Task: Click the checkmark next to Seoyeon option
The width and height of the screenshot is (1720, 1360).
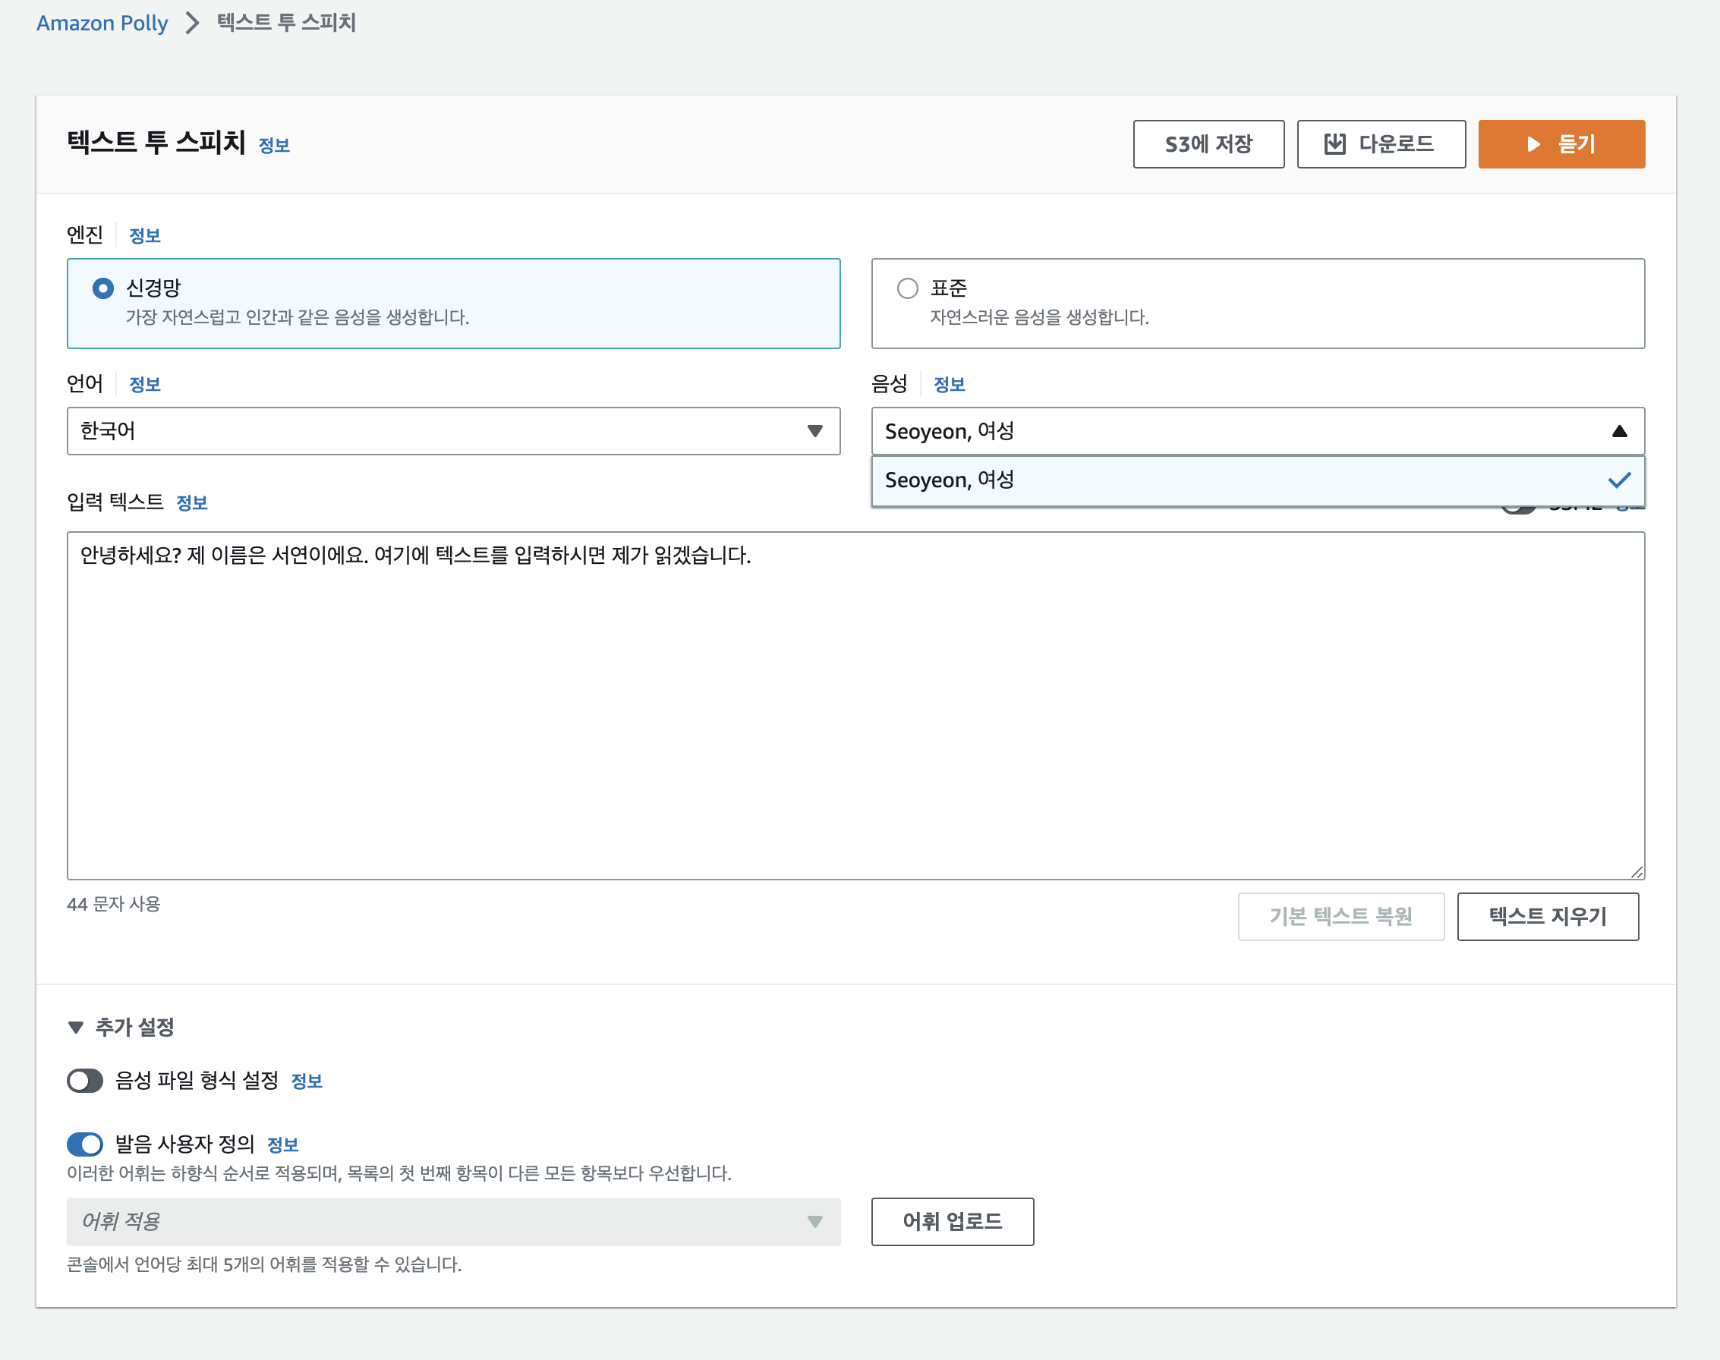Action: [x=1619, y=480]
